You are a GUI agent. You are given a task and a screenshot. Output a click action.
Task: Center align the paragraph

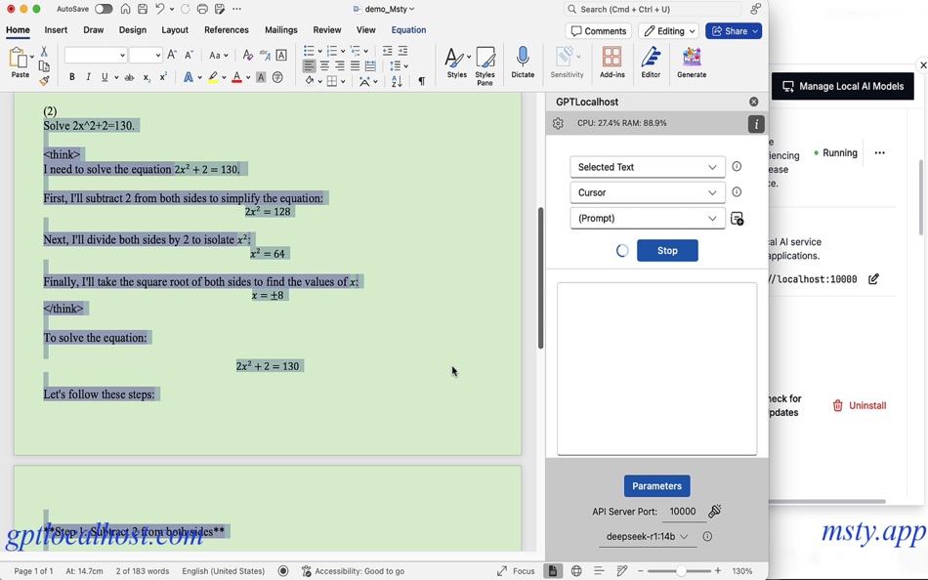[x=324, y=65]
